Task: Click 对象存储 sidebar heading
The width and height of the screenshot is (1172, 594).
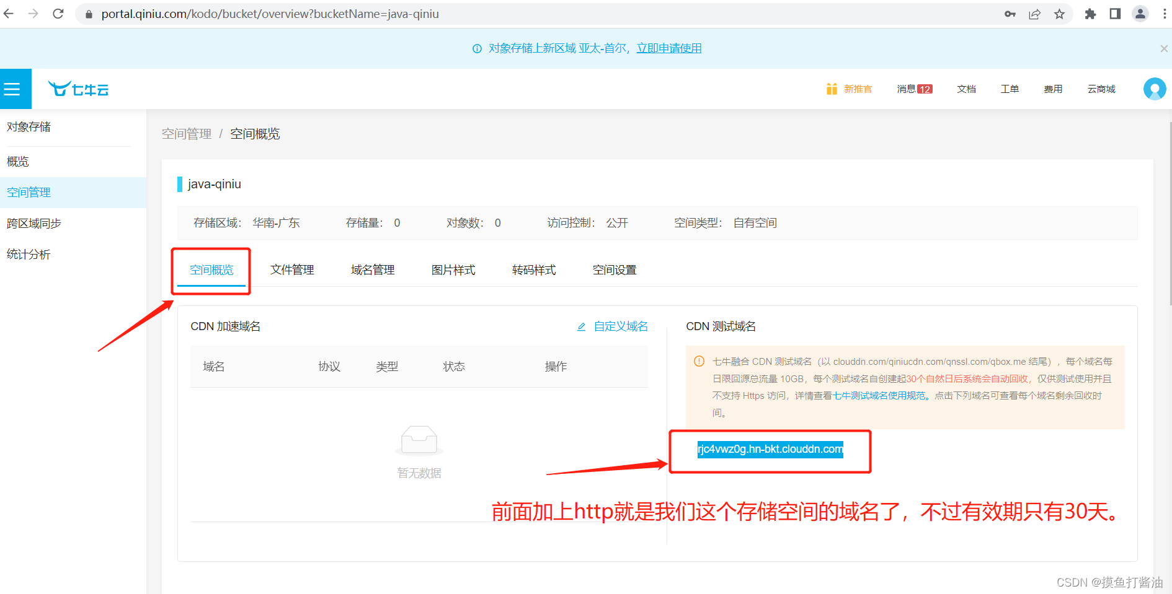Action: pos(29,127)
